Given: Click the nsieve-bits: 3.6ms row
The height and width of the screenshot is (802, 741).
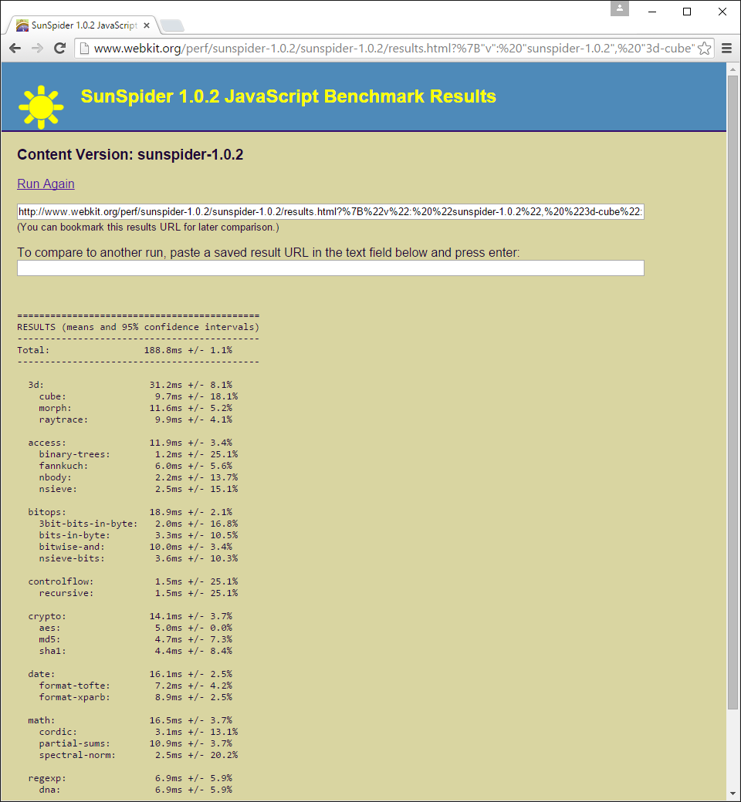Looking at the screenshot, I should pyautogui.click(x=138, y=558).
